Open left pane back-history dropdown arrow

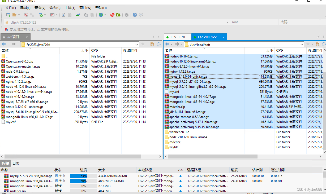click(8, 44)
